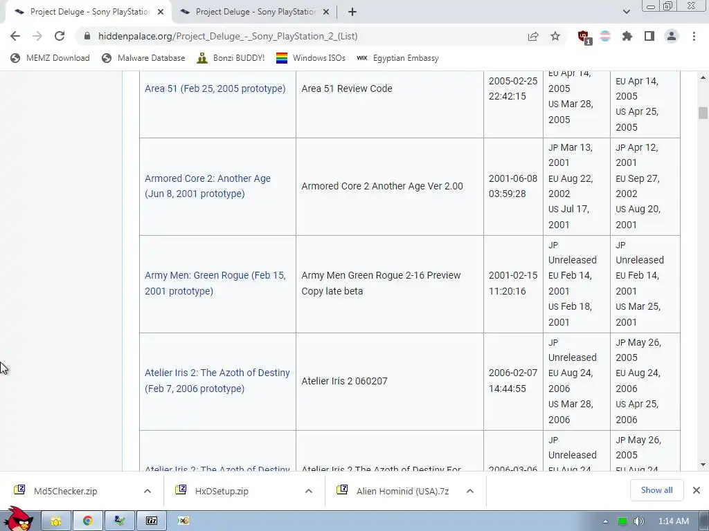
Task: Open the red bird Start button
Action: click(18, 519)
